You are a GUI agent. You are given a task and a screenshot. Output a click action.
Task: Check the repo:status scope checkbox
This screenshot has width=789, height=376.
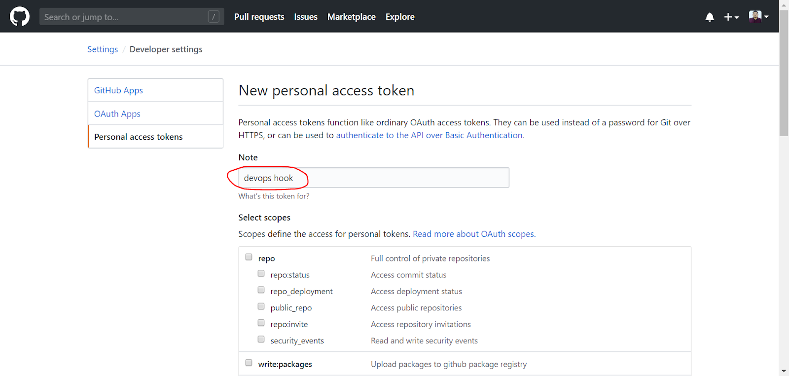coord(261,273)
